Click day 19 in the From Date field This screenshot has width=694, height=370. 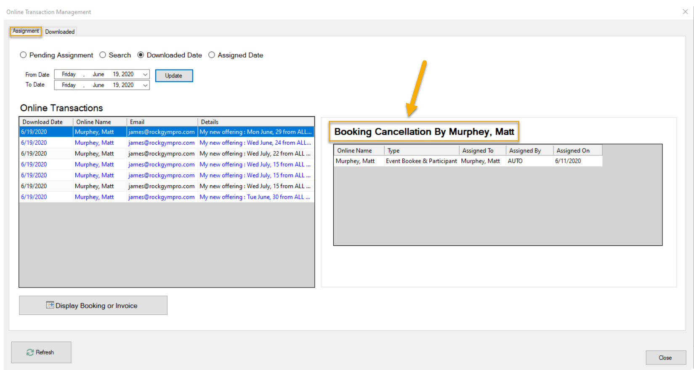click(116, 74)
